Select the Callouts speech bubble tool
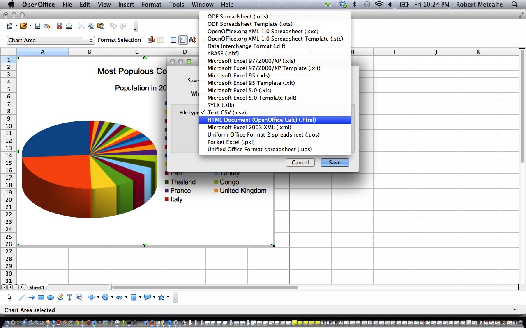This screenshot has height=328, width=526. [79, 297]
